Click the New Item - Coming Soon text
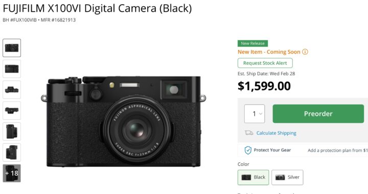This screenshot has width=368, height=194. pyautogui.click(x=269, y=52)
